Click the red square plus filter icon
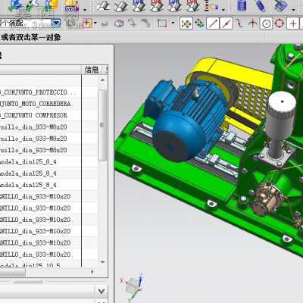303x303 pixels. pyautogui.click(x=87, y=23)
